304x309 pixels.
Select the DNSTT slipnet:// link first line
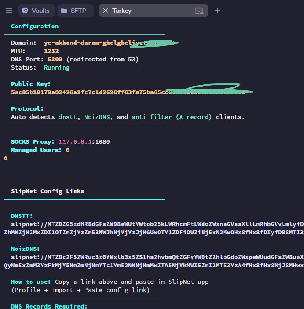coord(157,224)
